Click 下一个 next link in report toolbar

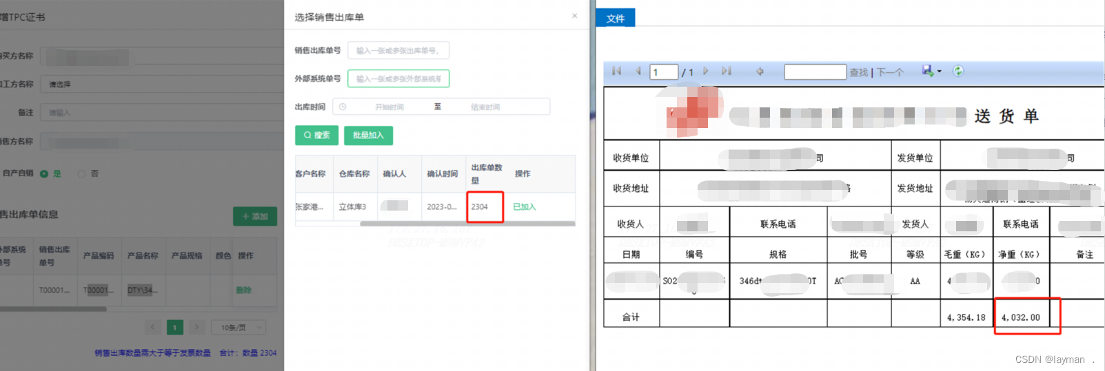pyautogui.click(x=890, y=72)
